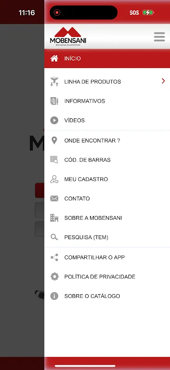
Task: Tap the location pin icon
Action: (54, 141)
